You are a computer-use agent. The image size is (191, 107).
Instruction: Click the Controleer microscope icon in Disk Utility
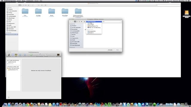[x=9, y=55]
